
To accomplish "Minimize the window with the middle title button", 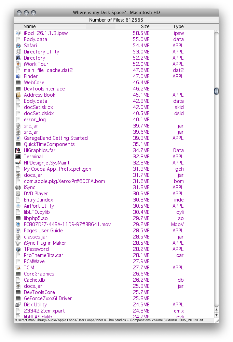I will [x=26, y=13].
